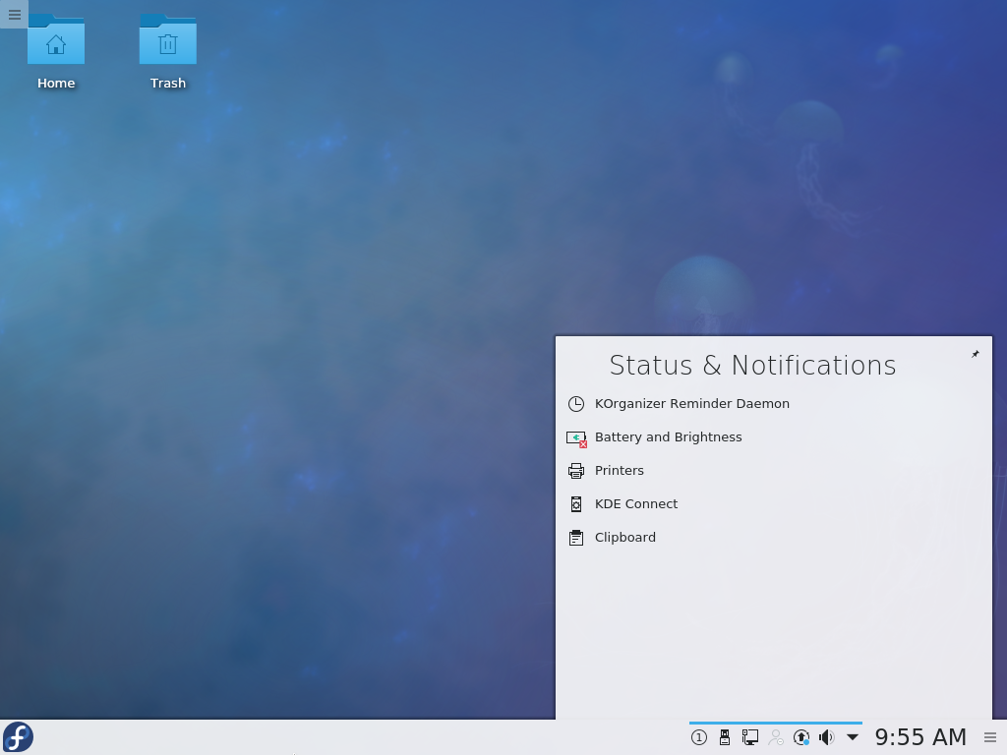Open the audio volume tray icon
The image size is (1007, 755).
[x=826, y=737]
